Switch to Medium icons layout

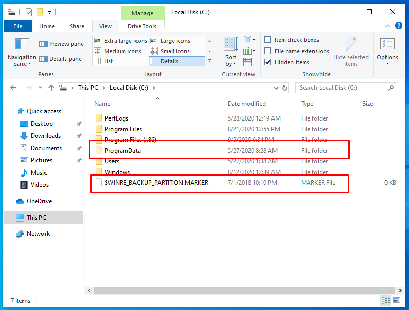118,51
